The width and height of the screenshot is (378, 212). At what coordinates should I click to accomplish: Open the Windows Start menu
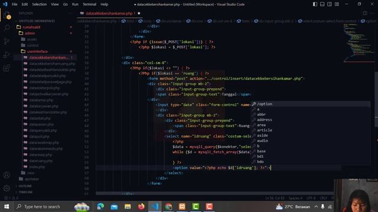pos(6,207)
